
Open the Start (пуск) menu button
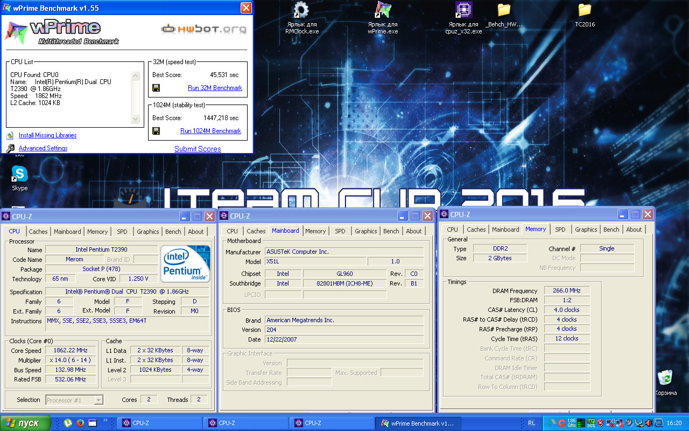pyautogui.click(x=26, y=423)
